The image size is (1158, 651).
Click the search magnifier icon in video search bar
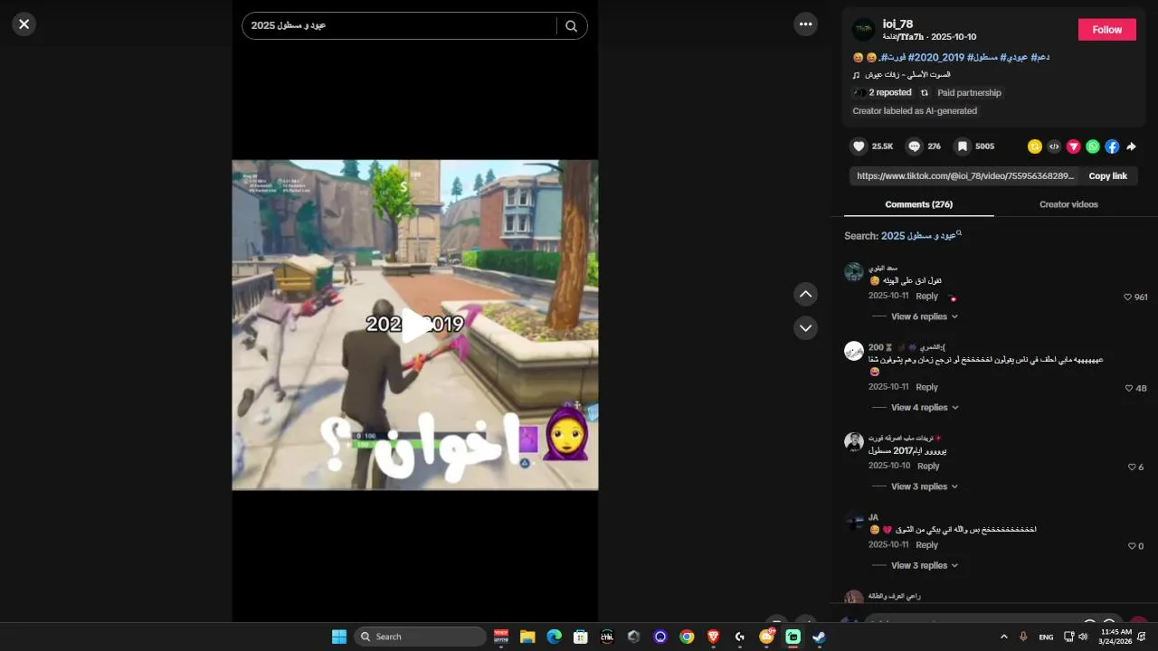[x=571, y=26]
